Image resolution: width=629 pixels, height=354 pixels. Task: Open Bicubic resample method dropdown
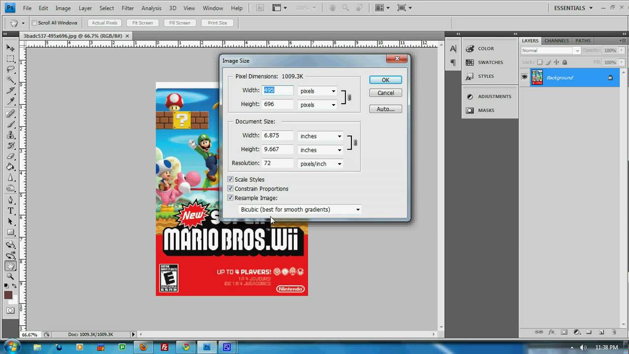300,209
